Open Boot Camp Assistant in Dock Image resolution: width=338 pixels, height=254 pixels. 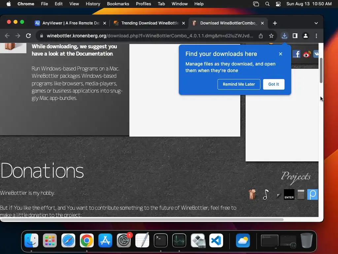(198, 240)
